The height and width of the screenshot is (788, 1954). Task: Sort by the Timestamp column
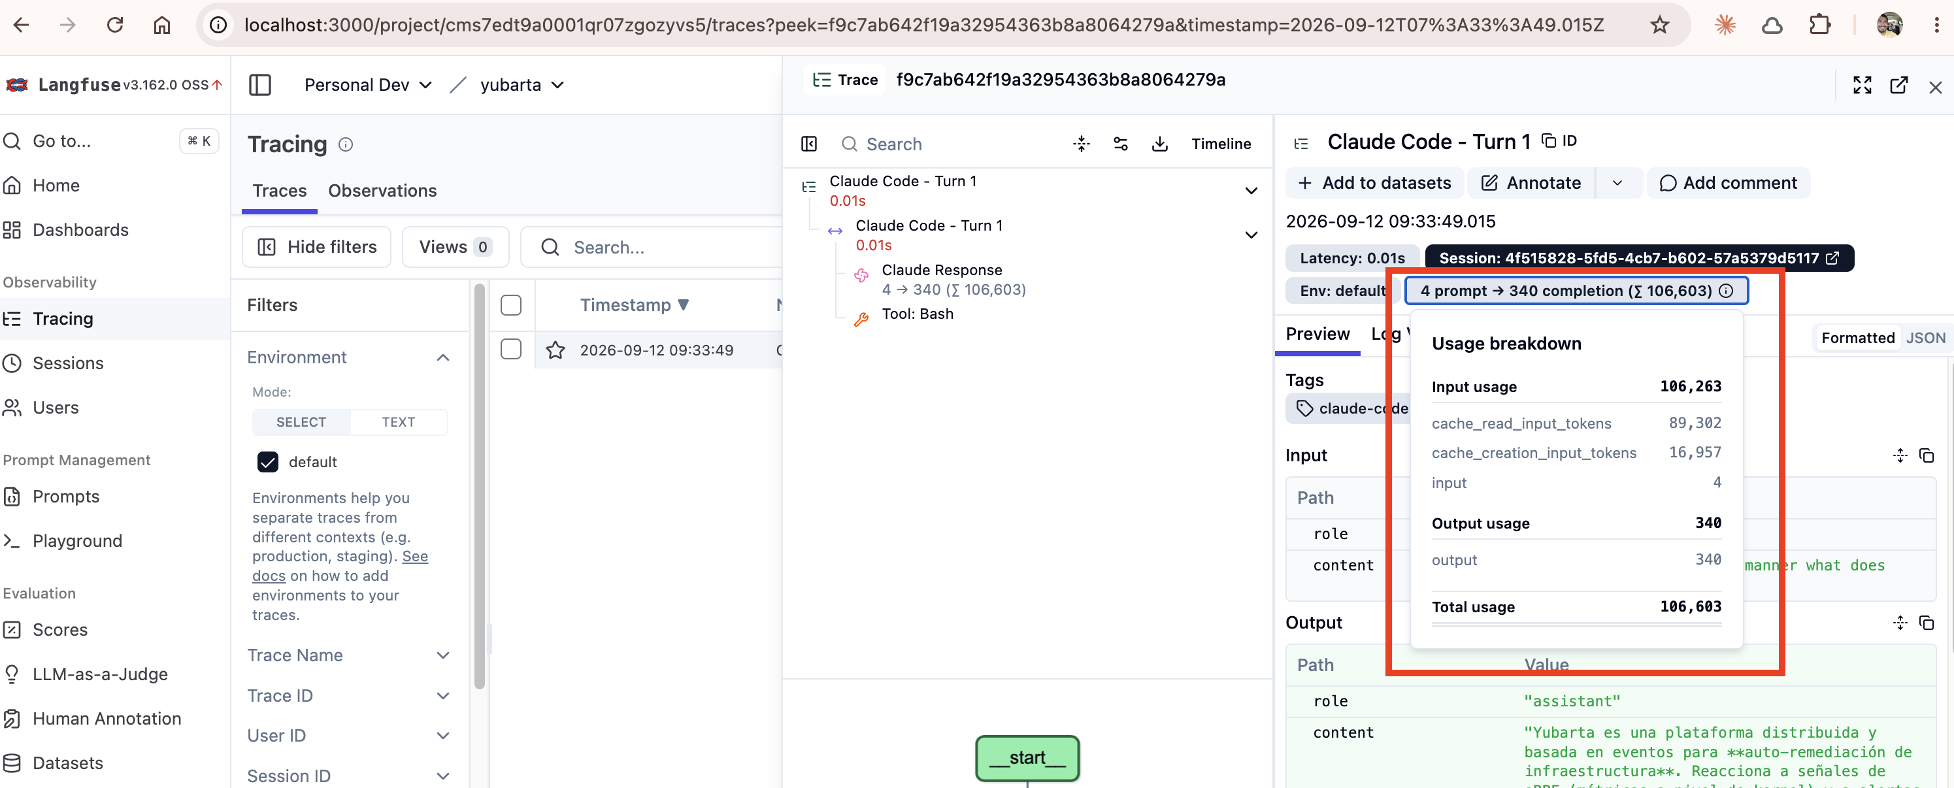[634, 305]
